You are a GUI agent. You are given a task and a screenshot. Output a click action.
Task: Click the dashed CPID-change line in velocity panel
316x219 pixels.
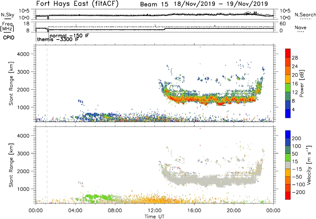click(x=47, y=165)
